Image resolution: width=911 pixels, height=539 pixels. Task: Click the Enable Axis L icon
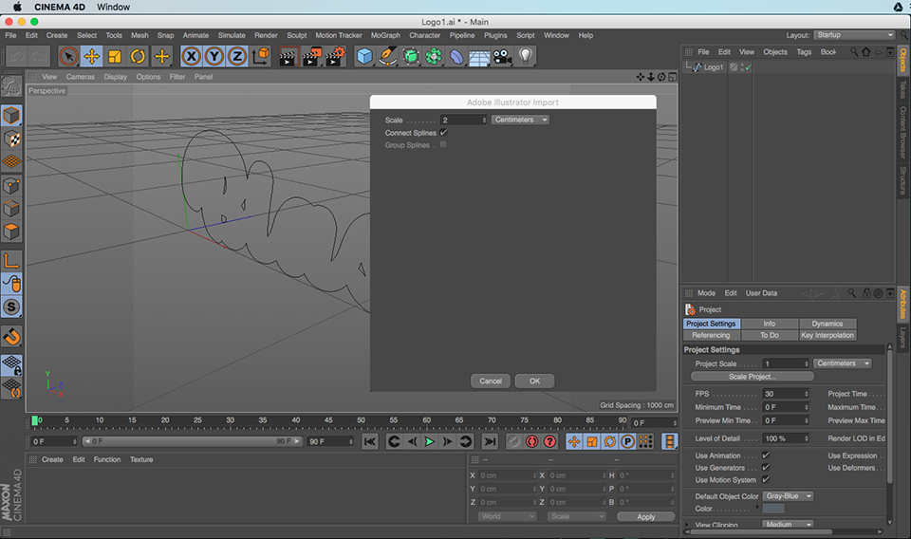(11, 261)
